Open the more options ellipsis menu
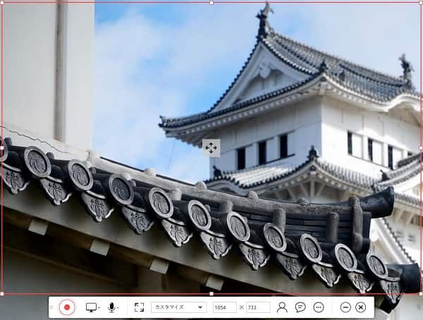This screenshot has width=423, height=320. (319, 307)
